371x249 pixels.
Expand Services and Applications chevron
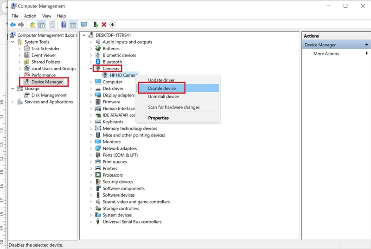click(x=13, y=102)
